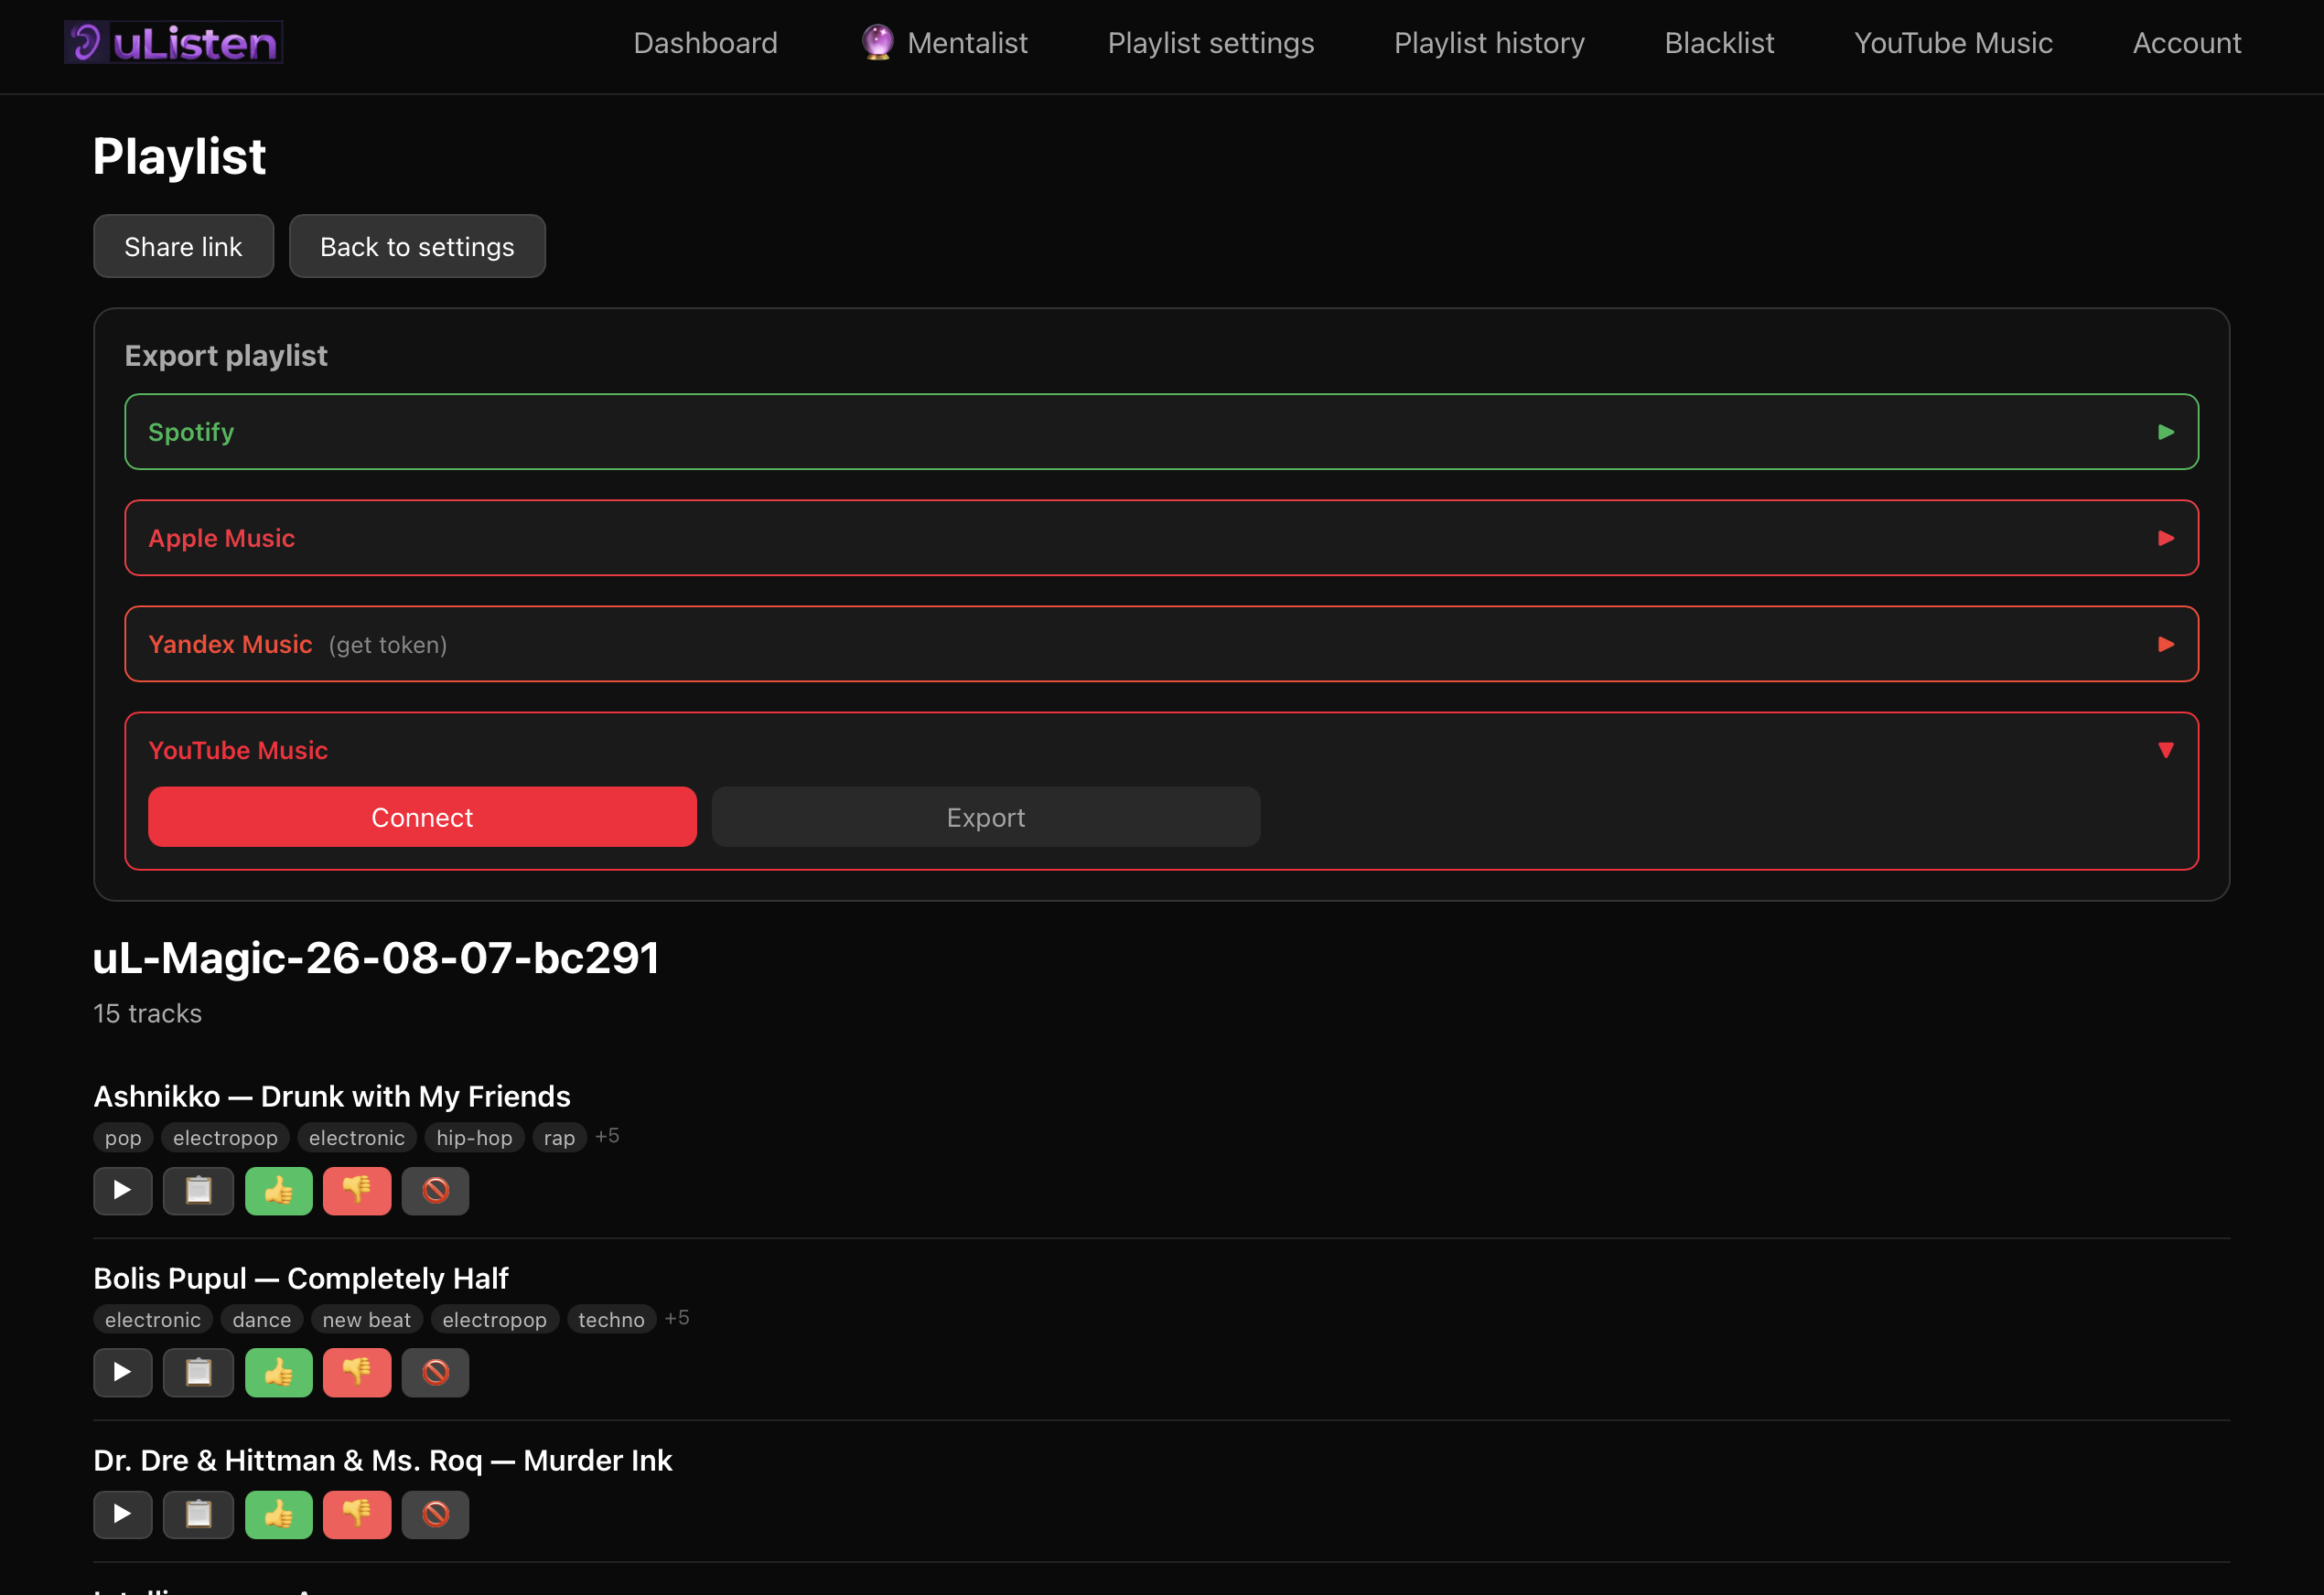Blacklist Bolis Pupul Completely Half
Screen dimensions: 2324x1595
coord(435,1372)
